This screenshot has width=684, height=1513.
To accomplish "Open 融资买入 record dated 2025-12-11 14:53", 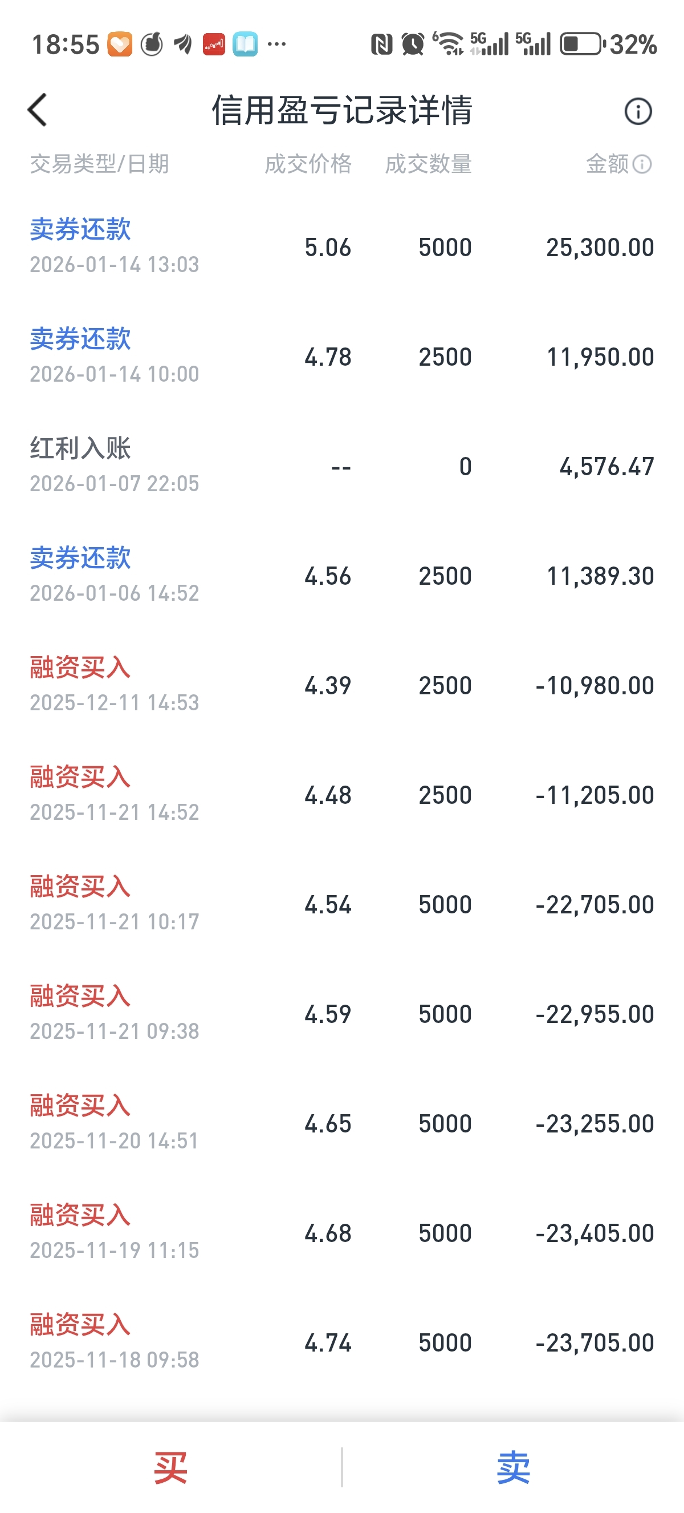I will coord(342,685).
